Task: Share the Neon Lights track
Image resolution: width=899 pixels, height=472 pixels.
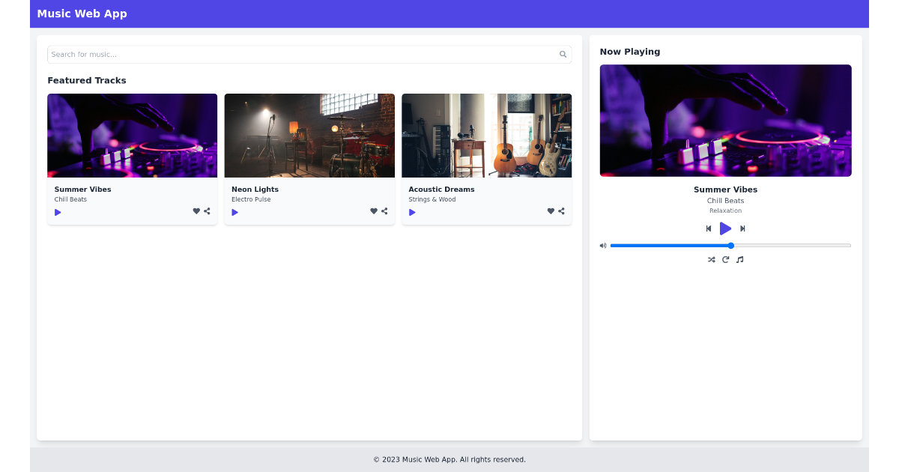Action: point(383,211)
